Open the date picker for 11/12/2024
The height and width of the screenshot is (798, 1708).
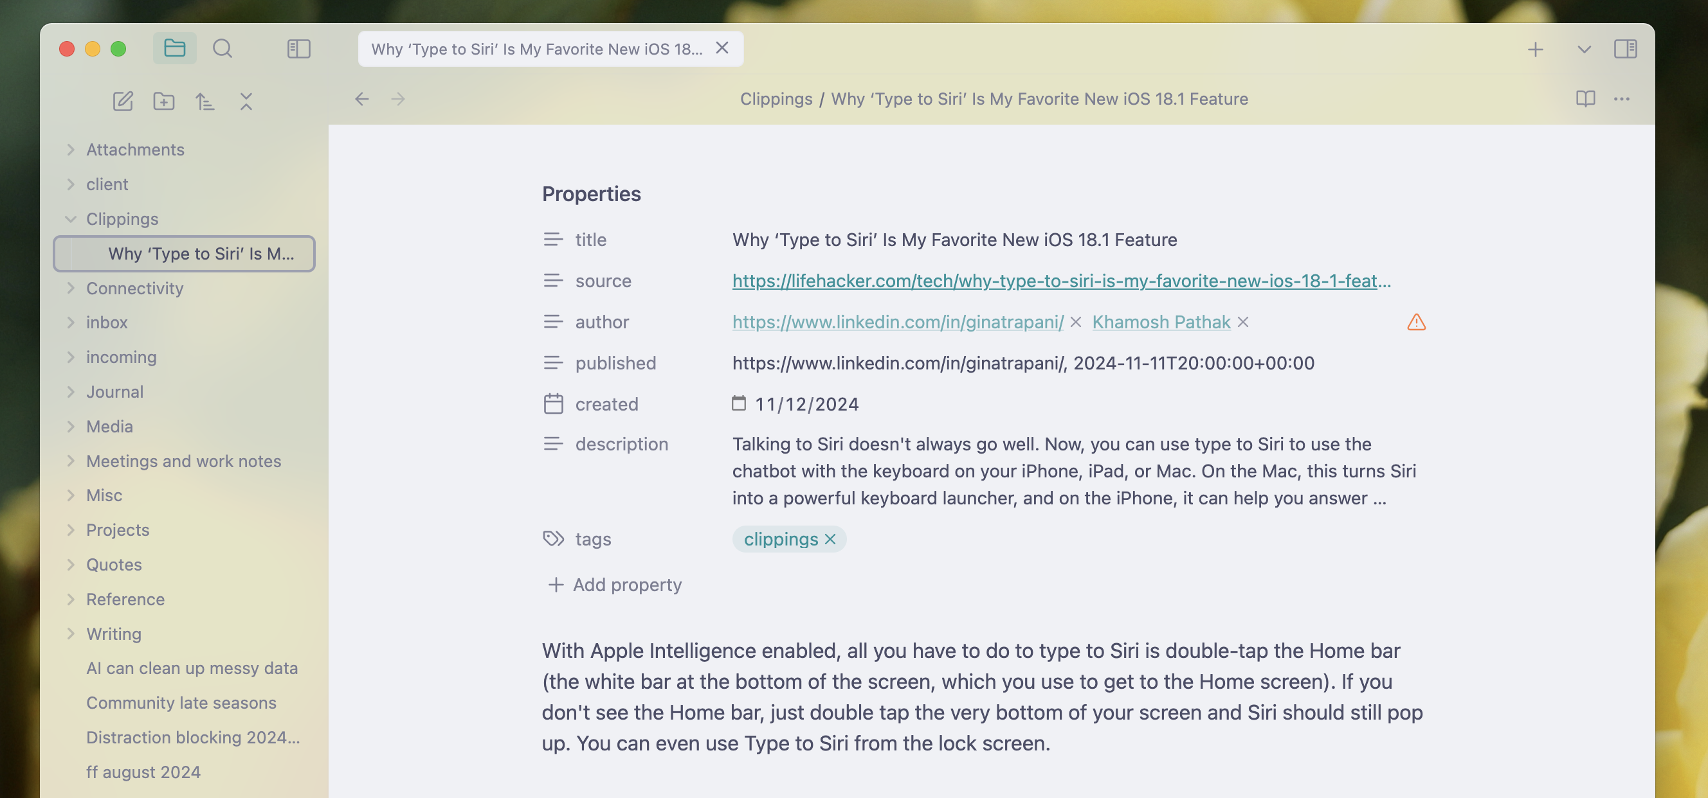739,403
